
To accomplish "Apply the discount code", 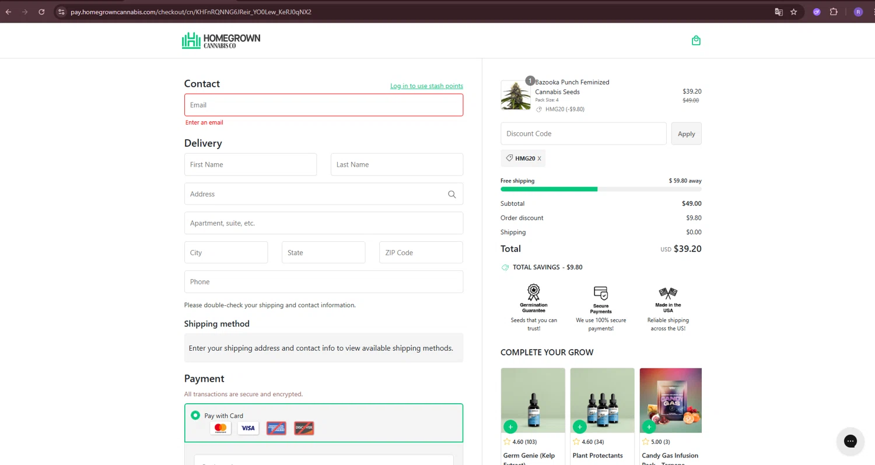I will (686, 133).
